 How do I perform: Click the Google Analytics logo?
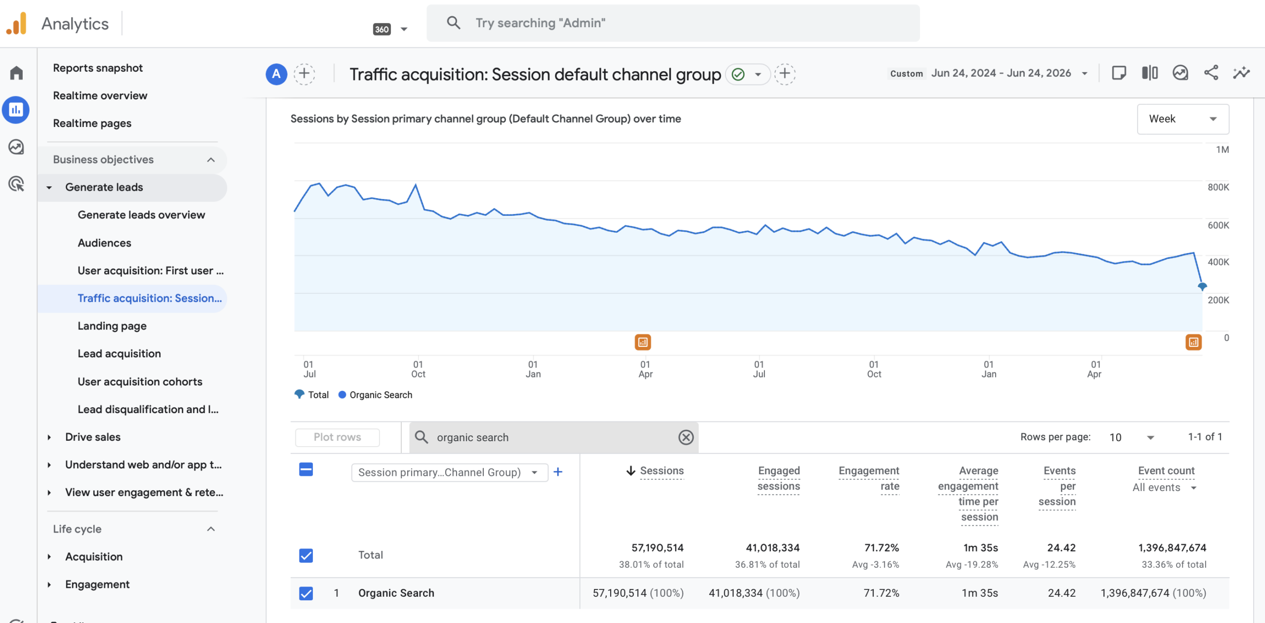pos(16,23)
